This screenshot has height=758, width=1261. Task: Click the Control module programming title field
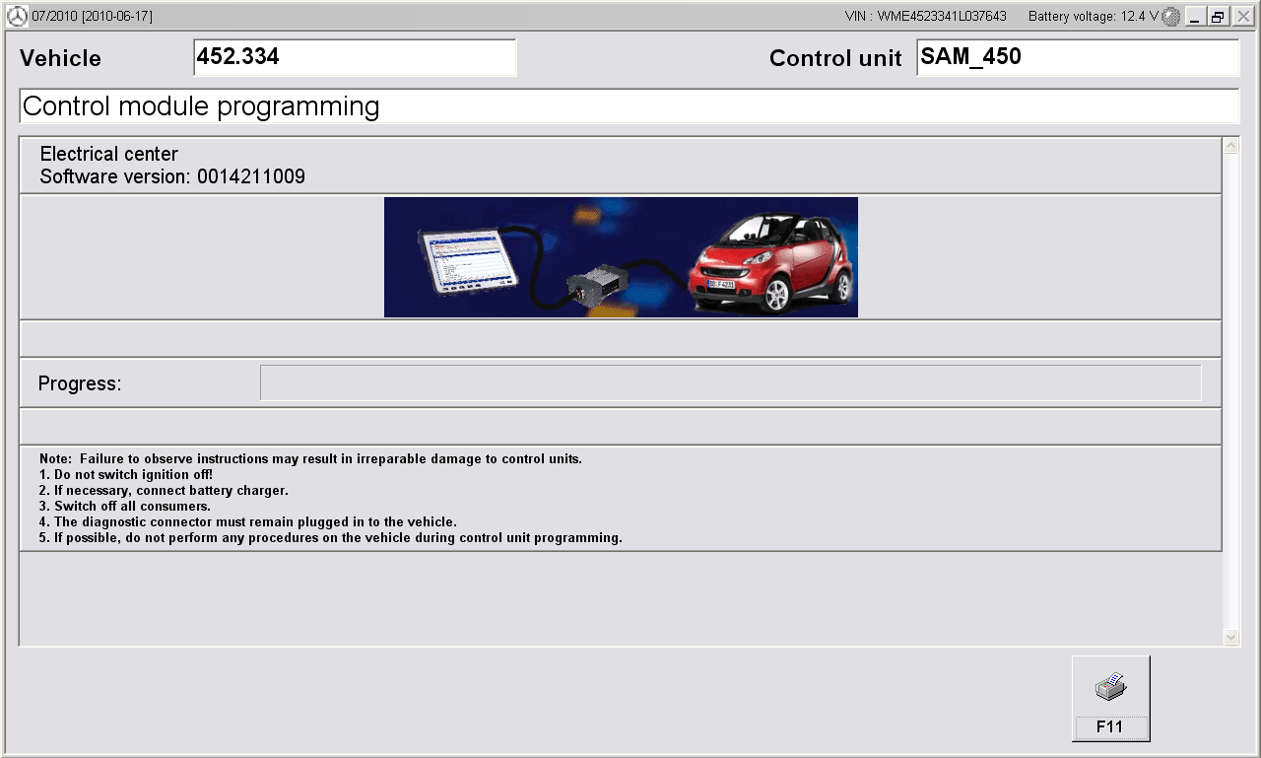pos(629,106)
